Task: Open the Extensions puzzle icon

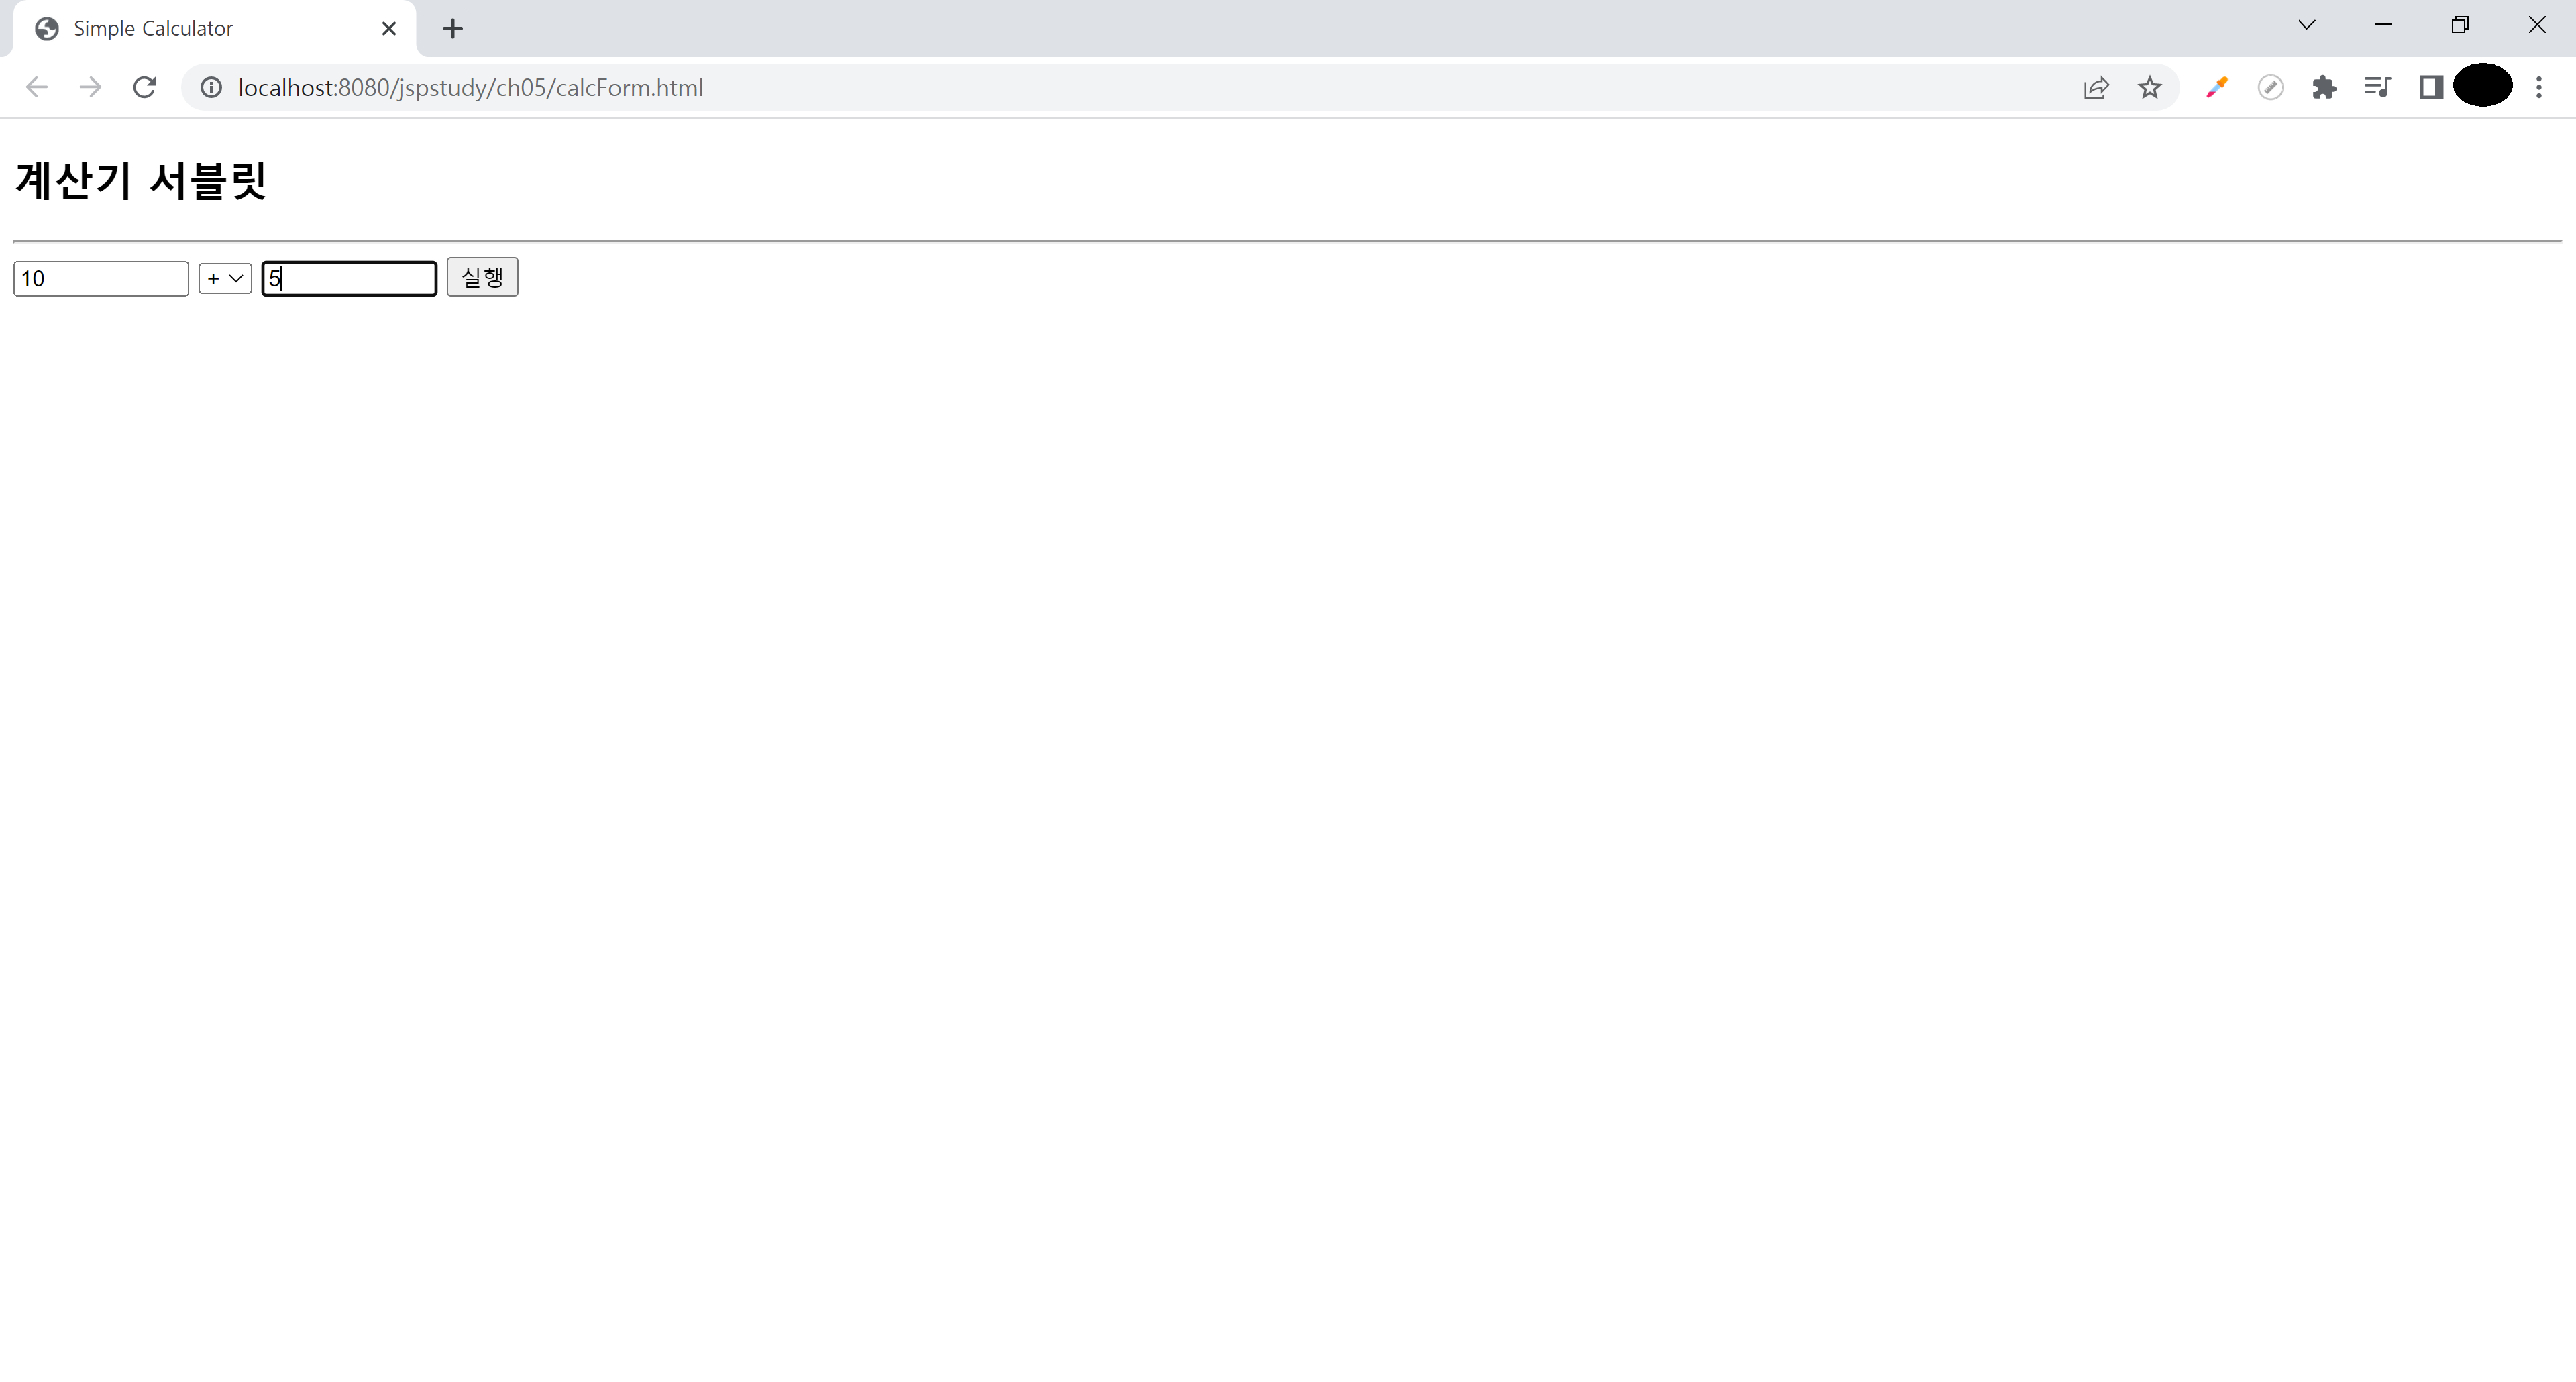Action: point(2324,88)
